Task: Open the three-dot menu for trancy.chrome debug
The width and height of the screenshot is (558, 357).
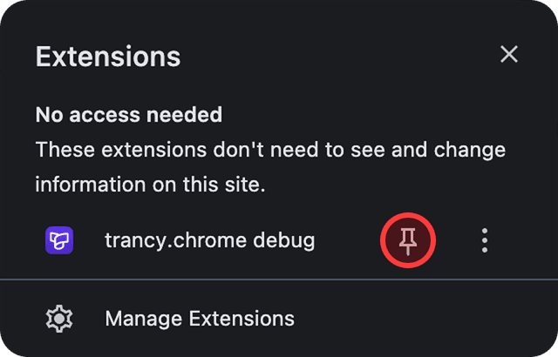Action: [485, 240]
